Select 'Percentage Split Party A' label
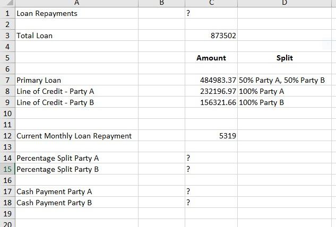The image size is (336, 227). pos(58,158)
